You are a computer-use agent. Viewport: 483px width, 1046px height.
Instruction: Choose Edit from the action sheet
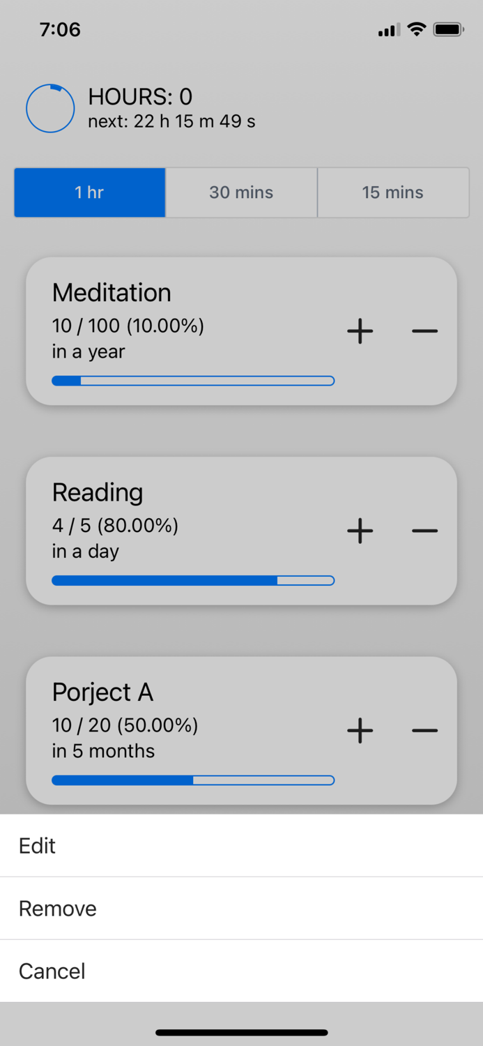tap(38, 846)
